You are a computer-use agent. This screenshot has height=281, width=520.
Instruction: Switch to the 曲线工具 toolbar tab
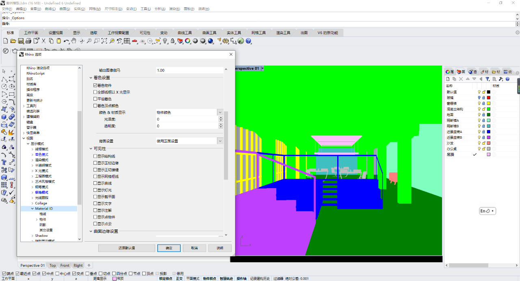pyautogui.click(x=185, y=32)
